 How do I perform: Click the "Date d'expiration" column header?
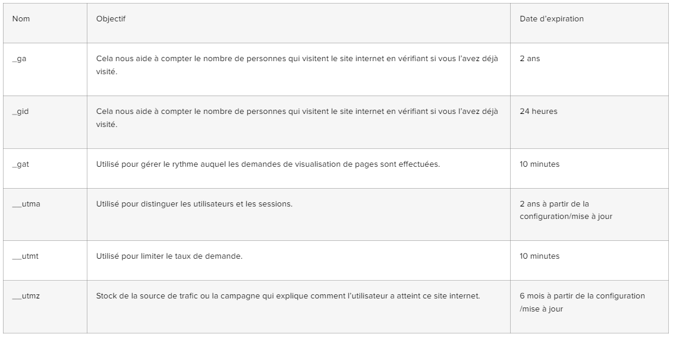pyautogui.click(x=551, y=19)
